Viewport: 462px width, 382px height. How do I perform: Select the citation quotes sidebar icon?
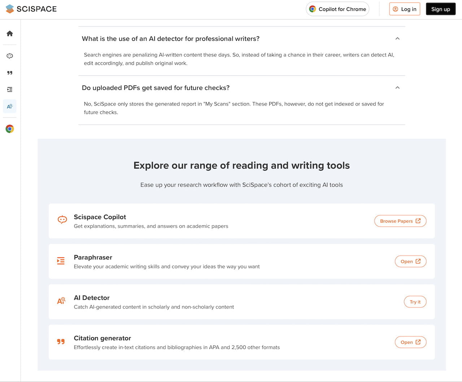(10, 73)
